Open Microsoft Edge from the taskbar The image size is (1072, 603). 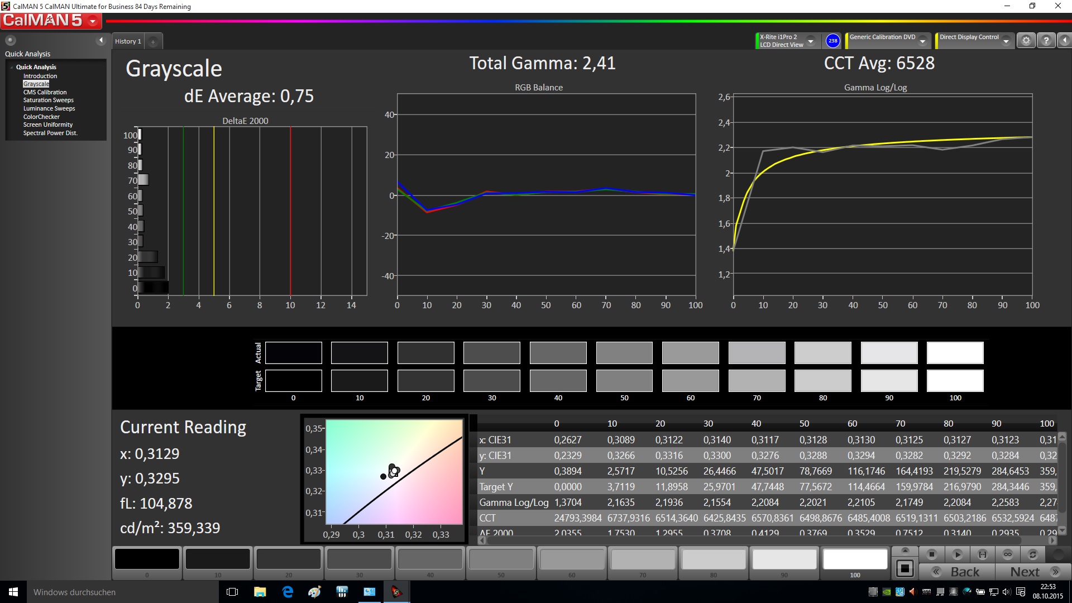pos(288,592)
